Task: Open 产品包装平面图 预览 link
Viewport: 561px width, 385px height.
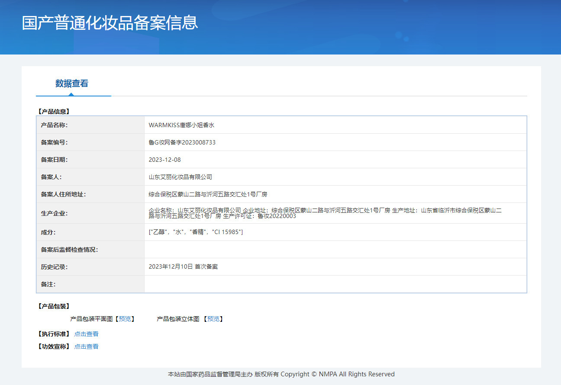Action: [x=125, y=319]
